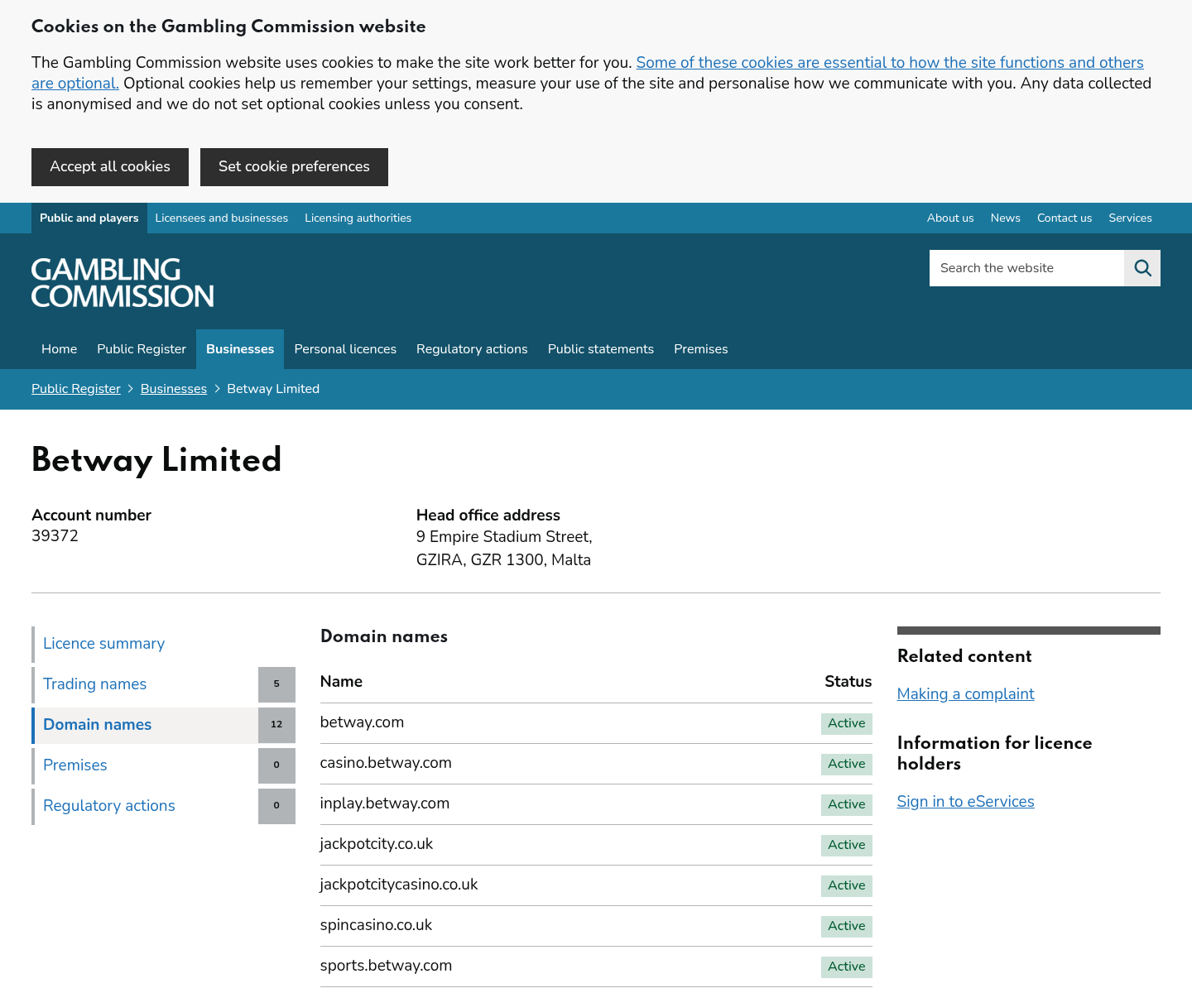Go to the News page
The height and width of the screenshot is (993, 1192).
[1005, 218]
